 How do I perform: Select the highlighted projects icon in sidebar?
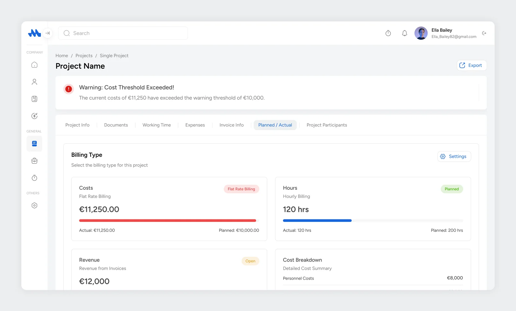(x=35, y=144)
